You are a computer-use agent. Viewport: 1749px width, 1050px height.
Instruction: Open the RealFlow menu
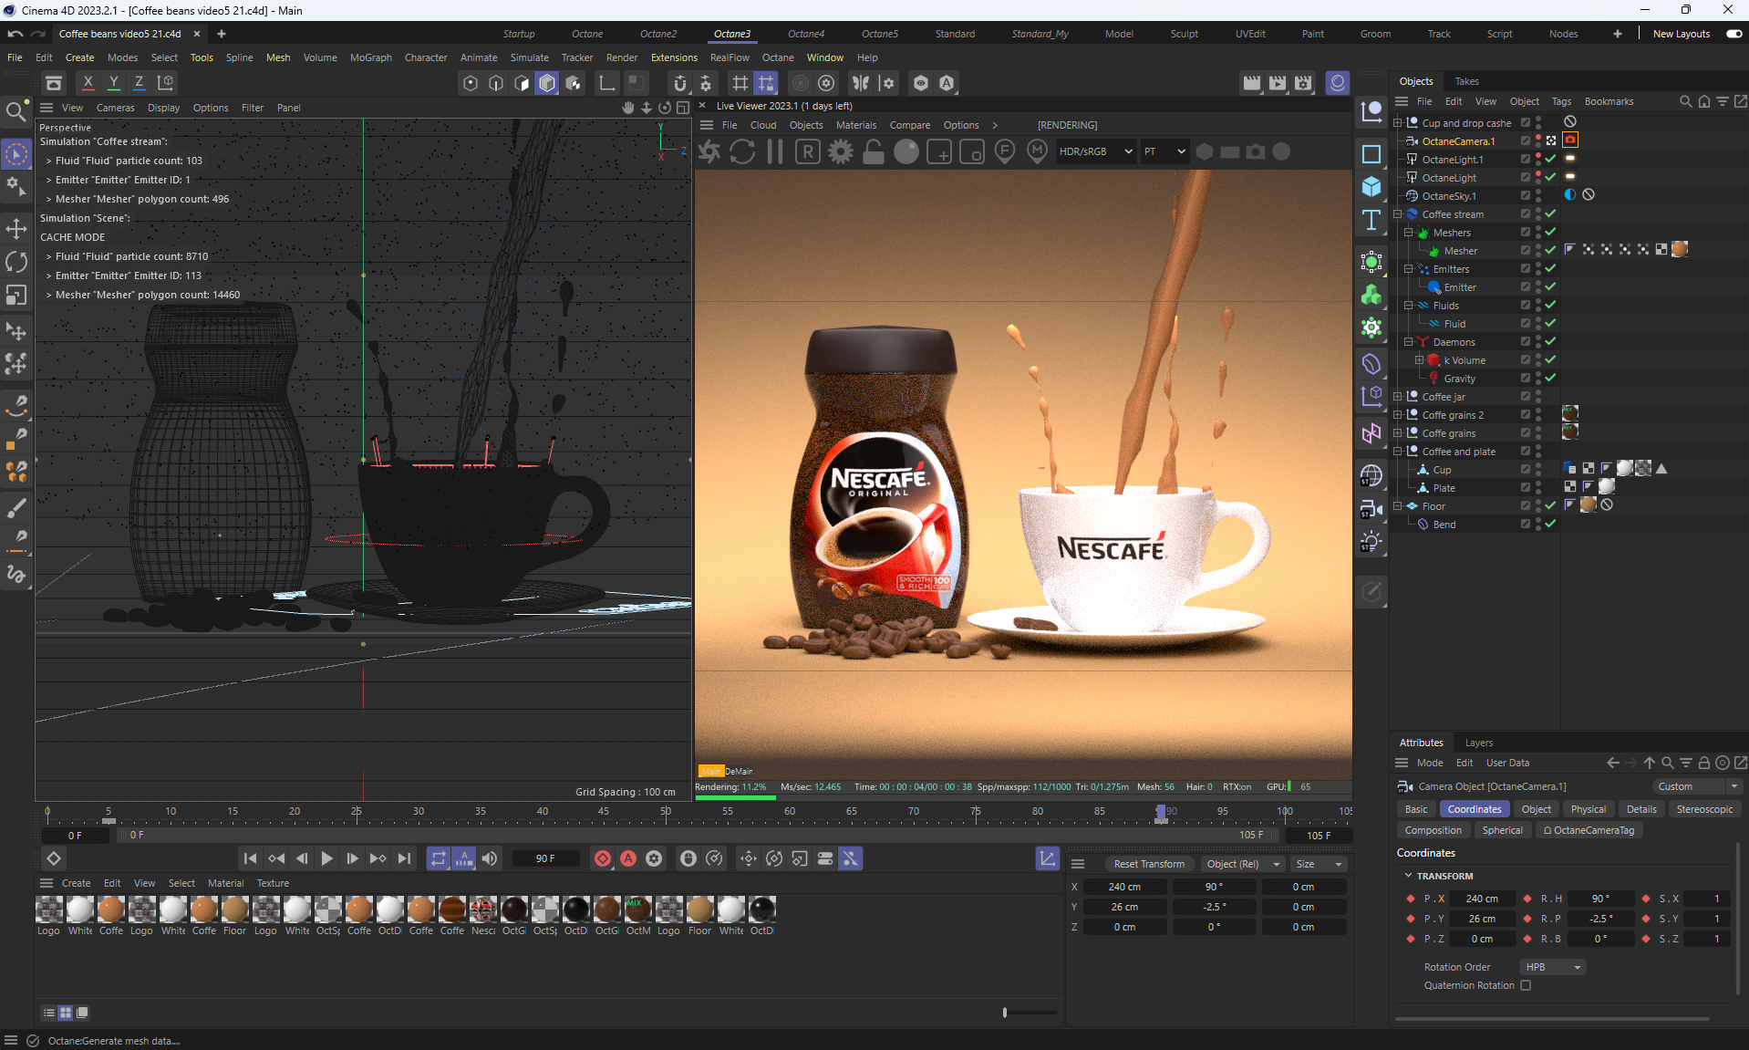click(x=730, y=57)
